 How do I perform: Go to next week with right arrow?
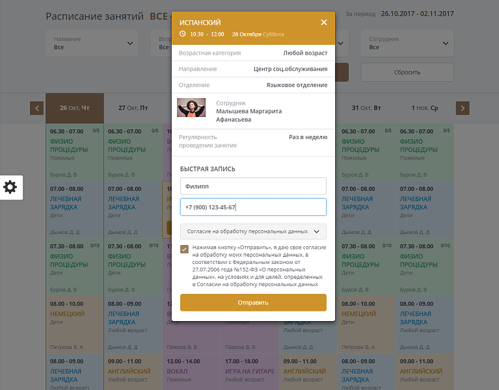coord(463,109)
